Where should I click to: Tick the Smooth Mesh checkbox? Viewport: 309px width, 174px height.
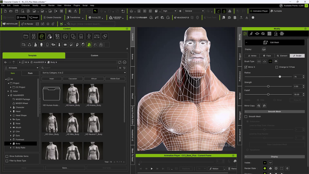[246, 117]
